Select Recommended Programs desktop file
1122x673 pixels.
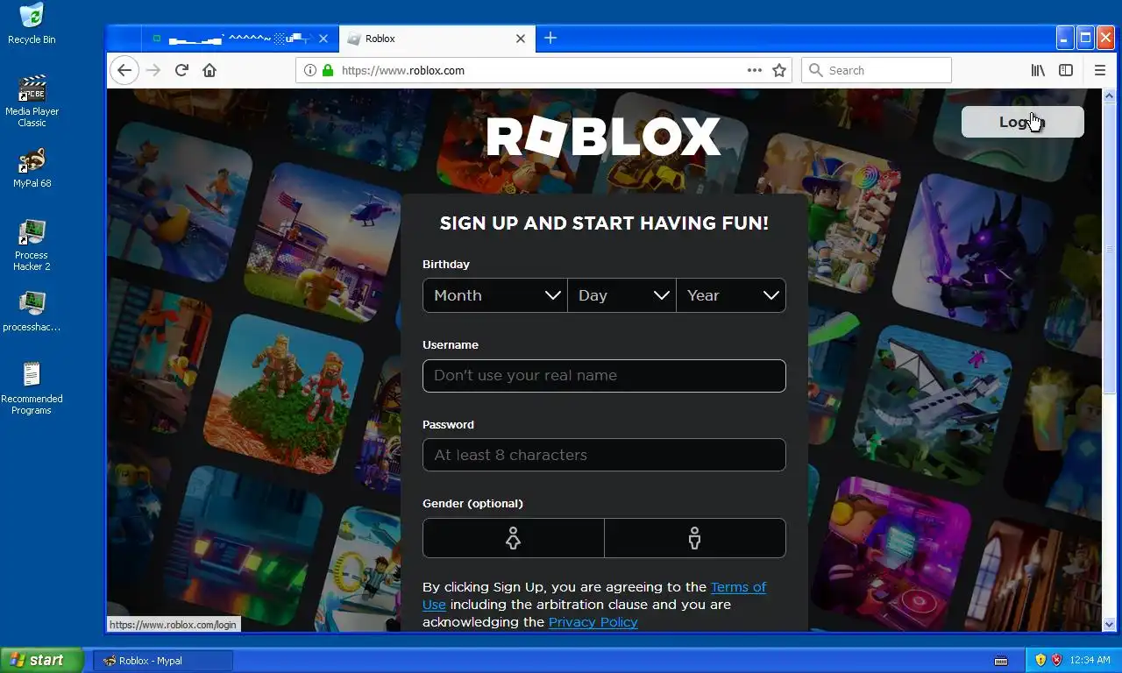32,388
